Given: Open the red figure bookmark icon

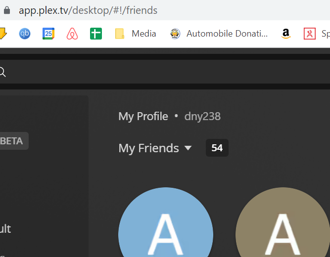Looking at the screenshot, I should pyautogui.click(x=310, y=34).
